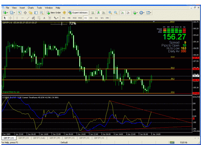Open the Tools menu
Image resolution: width=201 pixels, height=145 pixels.
pyautogui.click(x=39, y=8)
